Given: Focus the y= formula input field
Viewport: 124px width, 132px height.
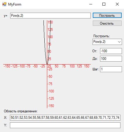Looking at the screenshot, I should [x=50, y=16].
